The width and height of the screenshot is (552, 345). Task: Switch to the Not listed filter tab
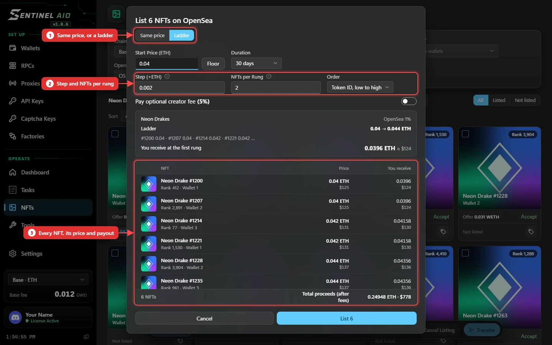click(525, 100)
